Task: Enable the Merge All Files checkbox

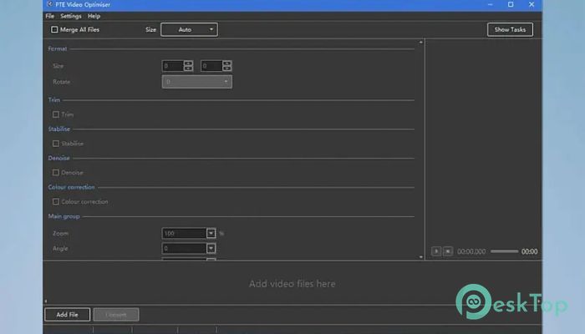Action: pos(54,29)
